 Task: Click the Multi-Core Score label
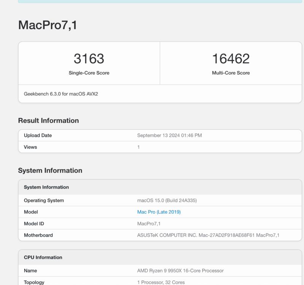(x=231, y=73)
